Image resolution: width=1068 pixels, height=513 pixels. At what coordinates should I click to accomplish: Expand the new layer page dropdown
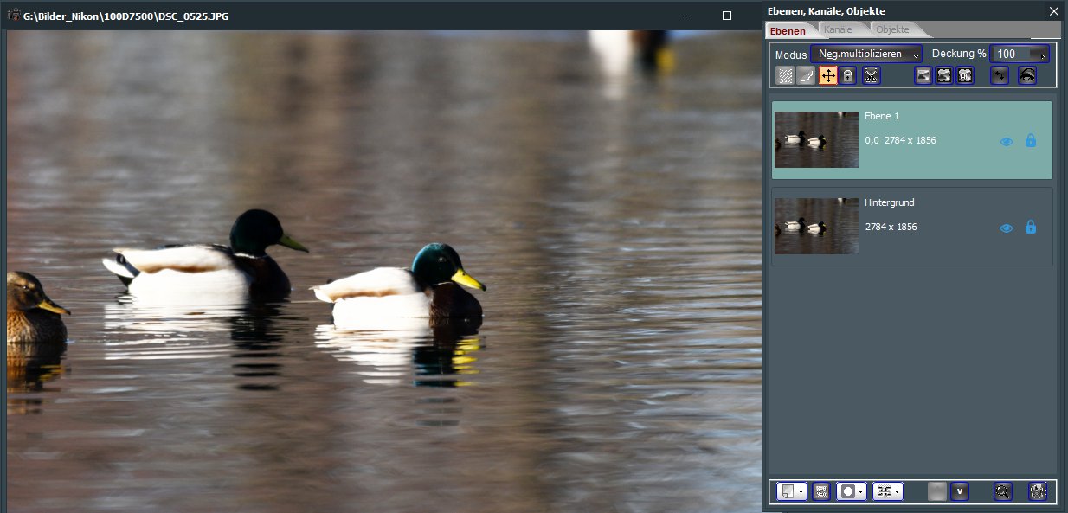click(801, 491)
